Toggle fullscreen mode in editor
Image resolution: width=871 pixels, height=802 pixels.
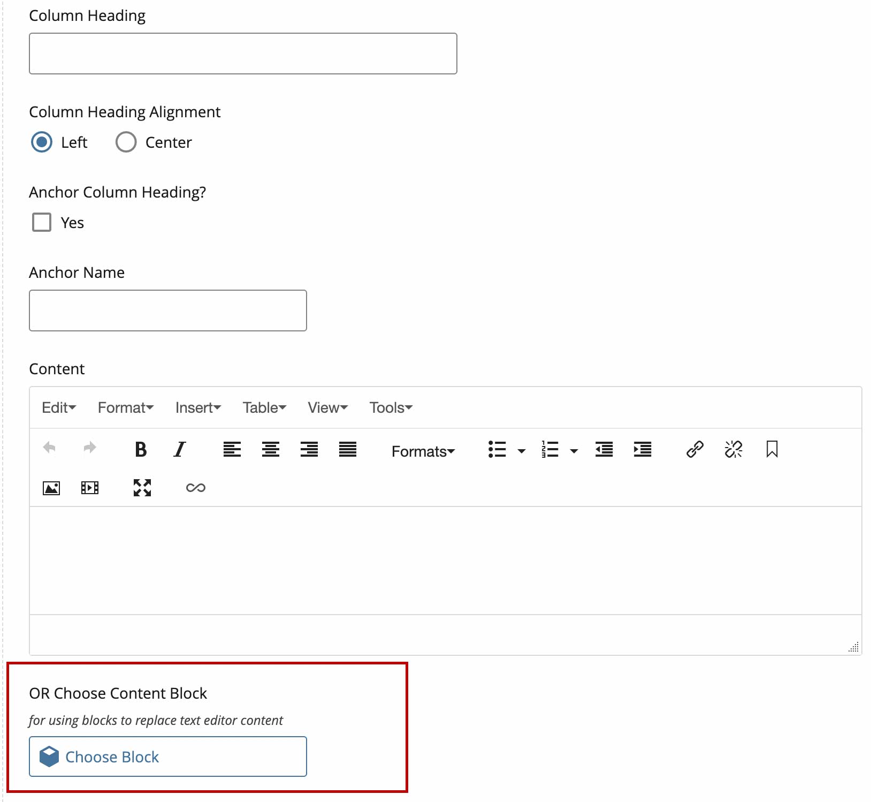tap(142, 488)
